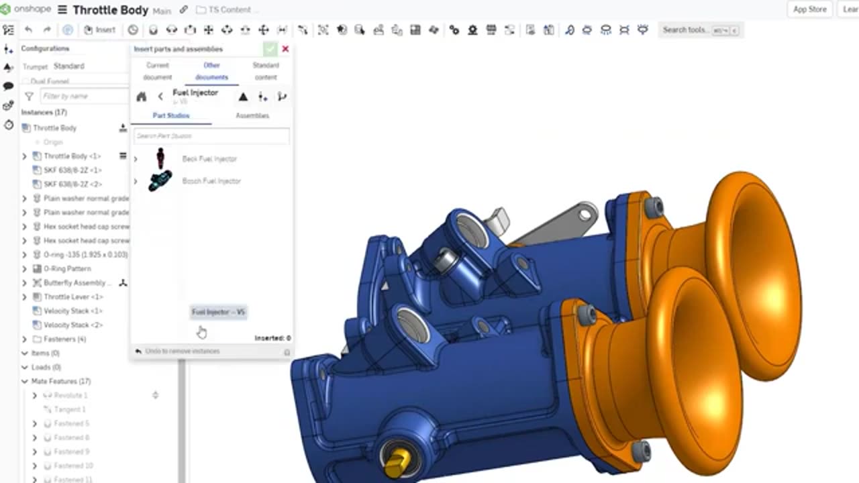Expand Throttle Body <1> instance
The image size is (859, 483).
pyautogui.click(x=25, y=156)
